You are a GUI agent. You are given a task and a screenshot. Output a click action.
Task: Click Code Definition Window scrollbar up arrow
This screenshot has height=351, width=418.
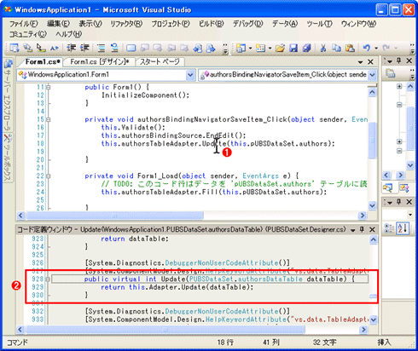[x=373, y=240]
